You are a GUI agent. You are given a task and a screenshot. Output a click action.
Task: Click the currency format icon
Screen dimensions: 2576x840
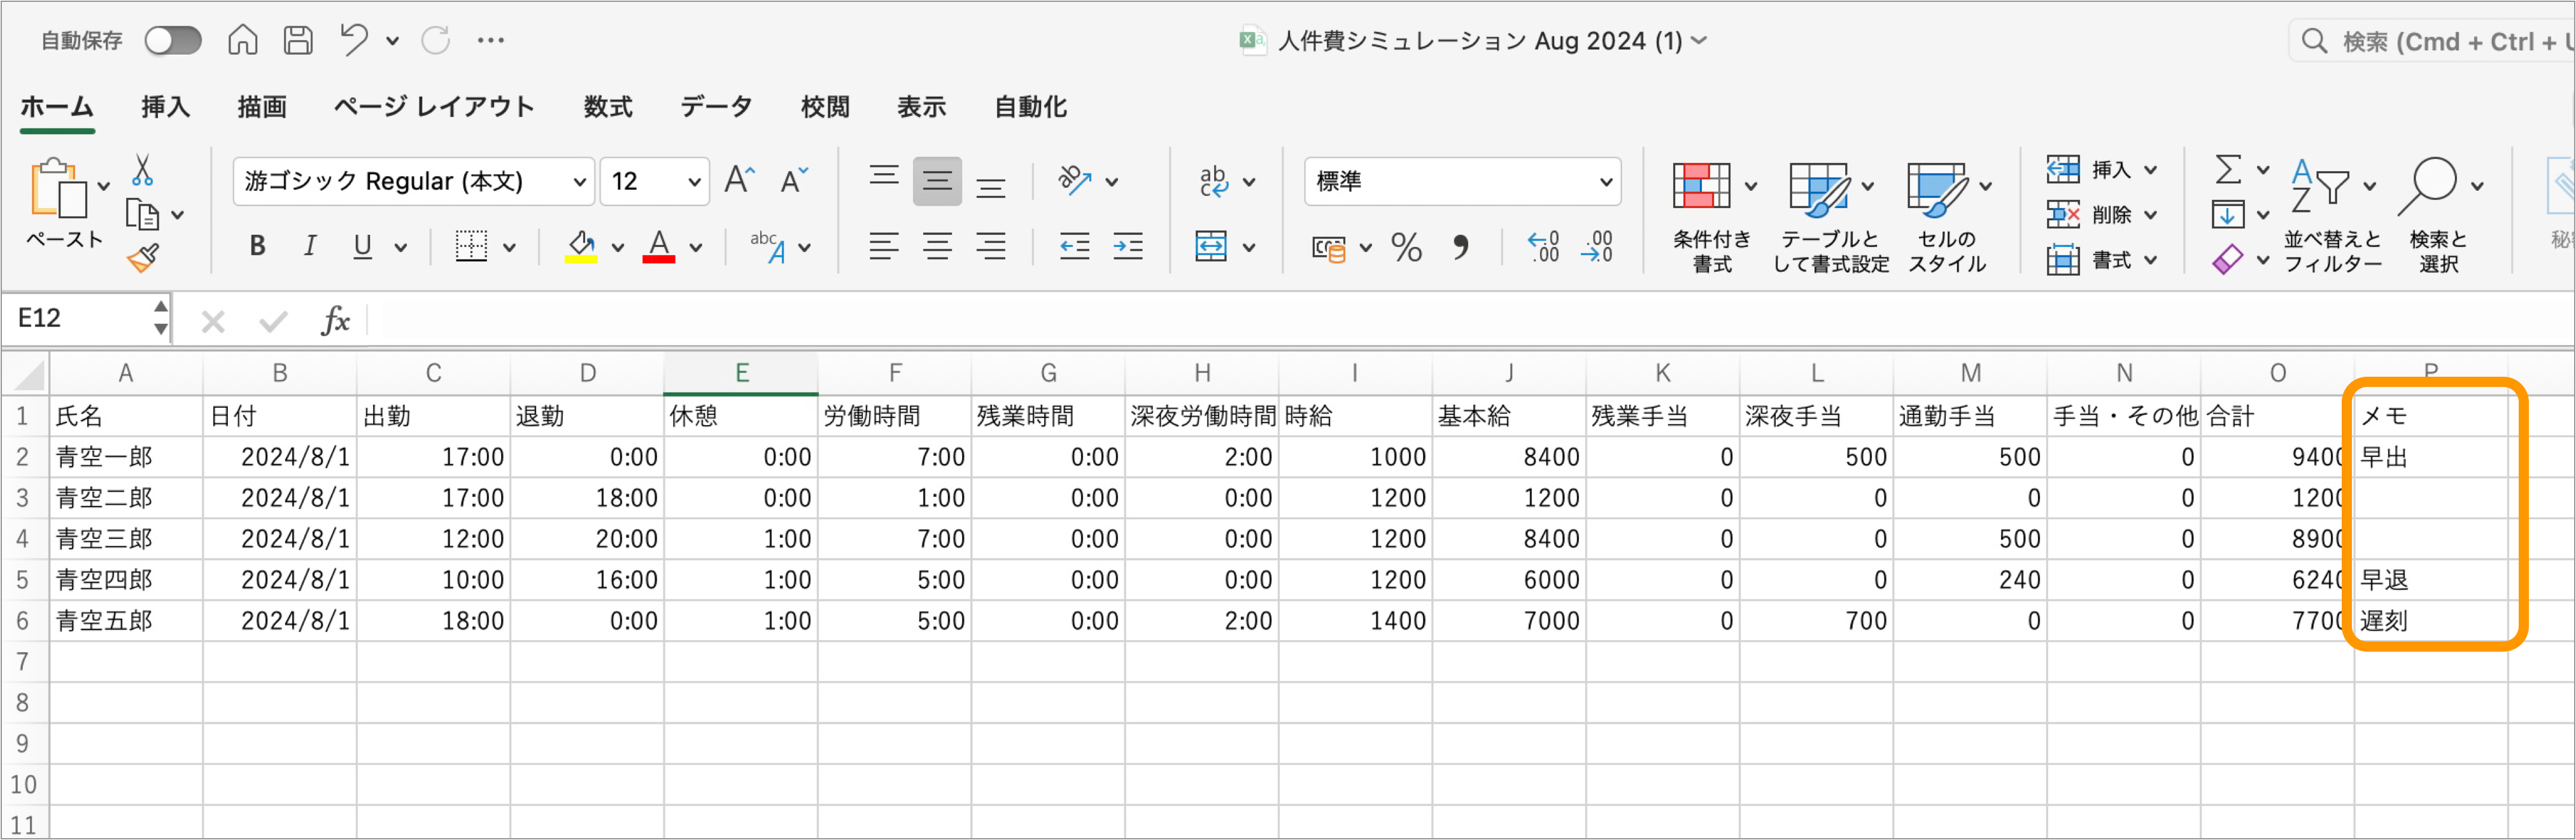[x=1329, y=247]
